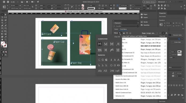Open the Layers panel
186x103 pixels.
point(144,17)
